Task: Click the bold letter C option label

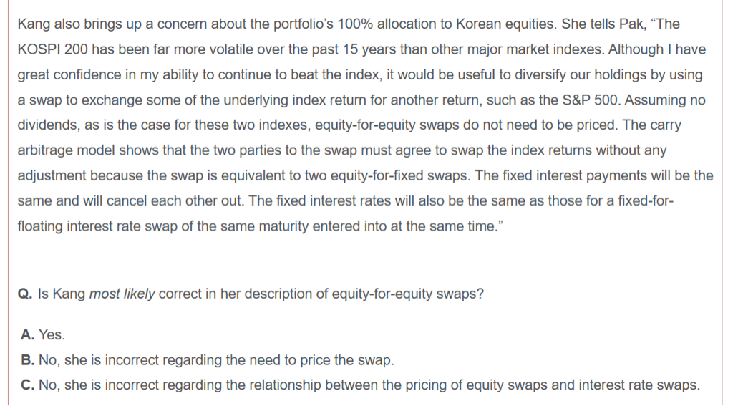Action: [26, 385]
